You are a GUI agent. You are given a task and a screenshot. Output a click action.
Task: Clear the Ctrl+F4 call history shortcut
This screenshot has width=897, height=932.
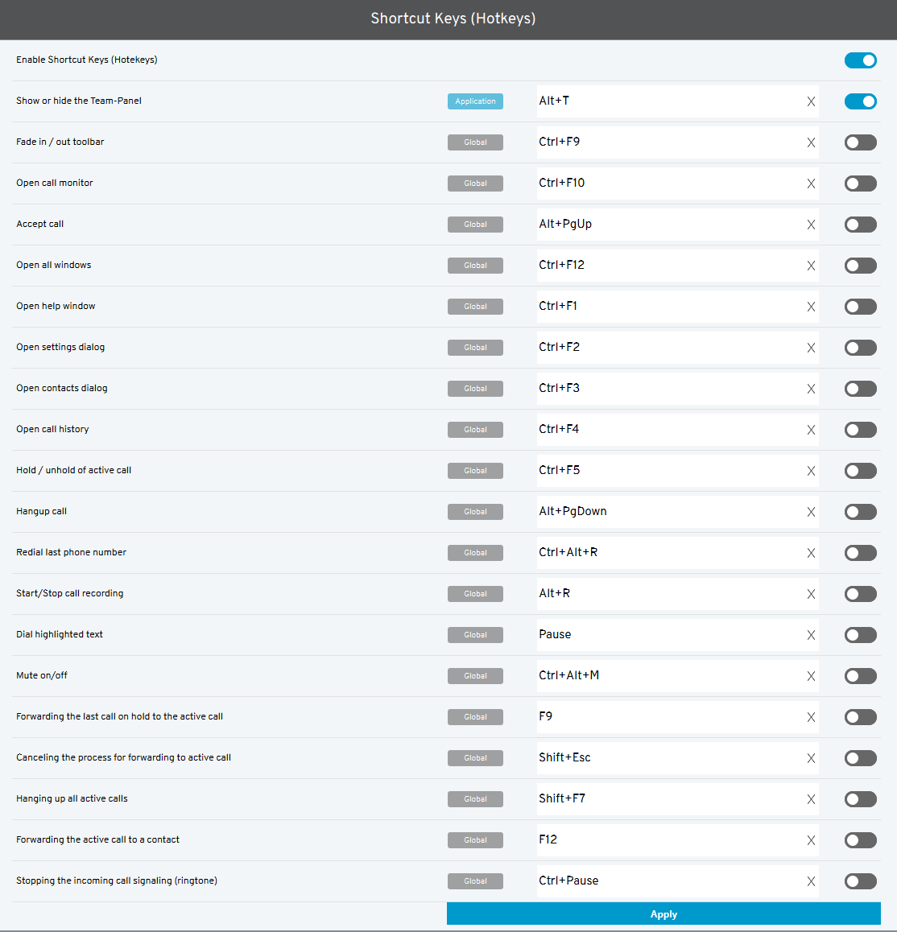pos(811,430)
